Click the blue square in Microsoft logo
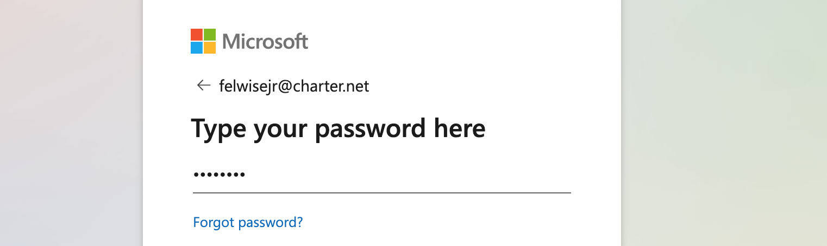The width and height of the screenshot is (827, 246). point(197,48)
